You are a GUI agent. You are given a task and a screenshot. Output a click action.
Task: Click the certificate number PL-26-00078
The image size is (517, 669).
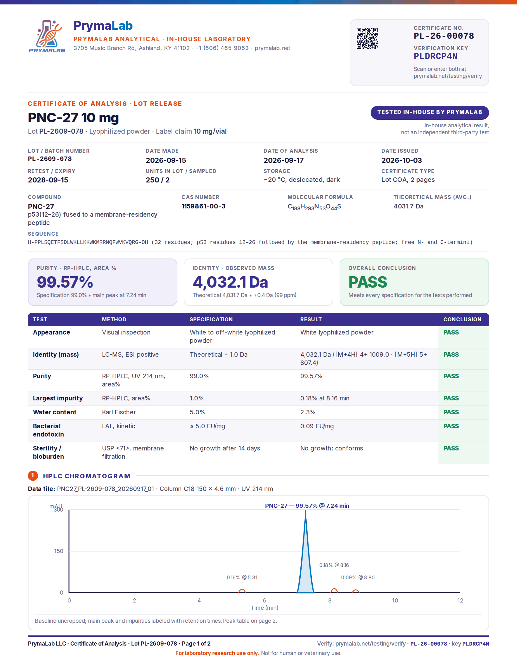pyautogui.click(x=444, y=36)
